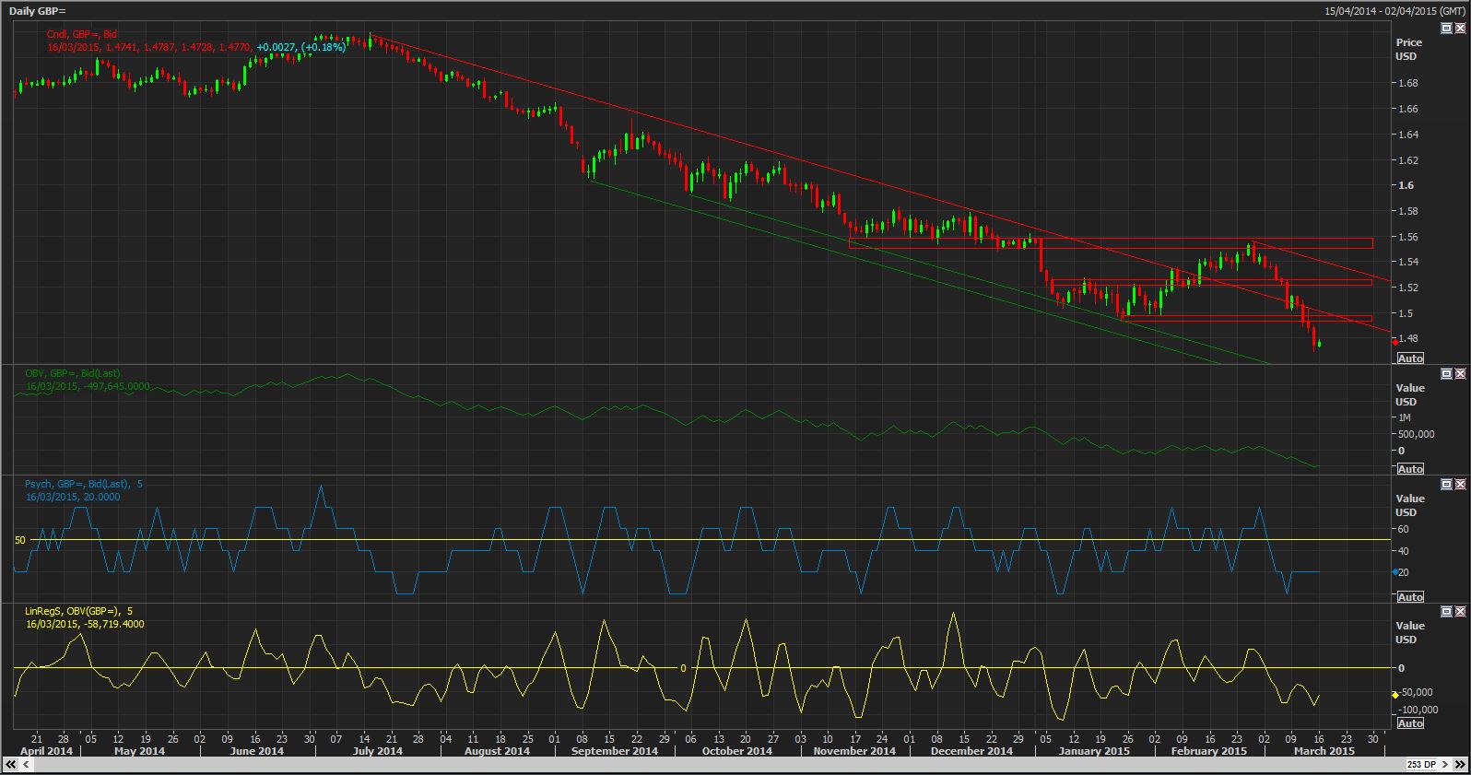The height and width of the screenshot is (775, 1471).
Task: Select the LinRegS, OBV(GBP=), 5 legend
Action: 78,611
